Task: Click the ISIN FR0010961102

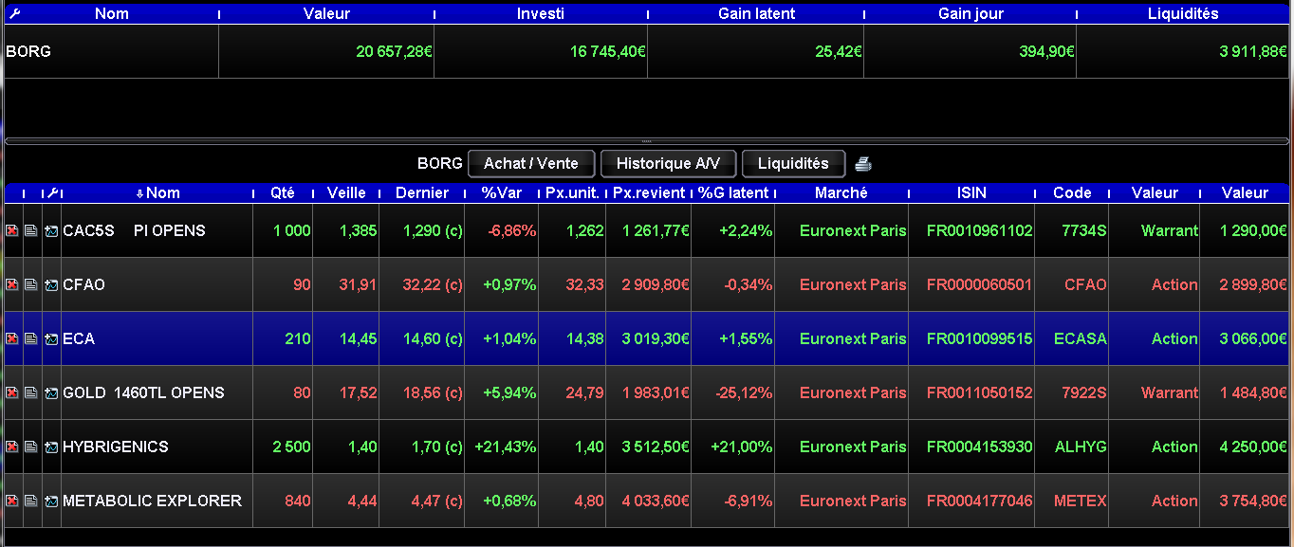Action: click(x=980, y=230)
